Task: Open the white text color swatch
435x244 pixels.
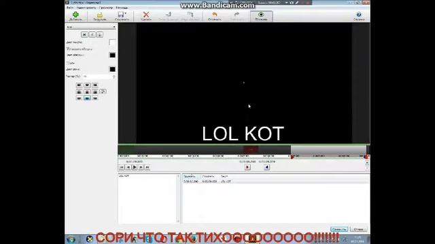Action: (112, 42)
